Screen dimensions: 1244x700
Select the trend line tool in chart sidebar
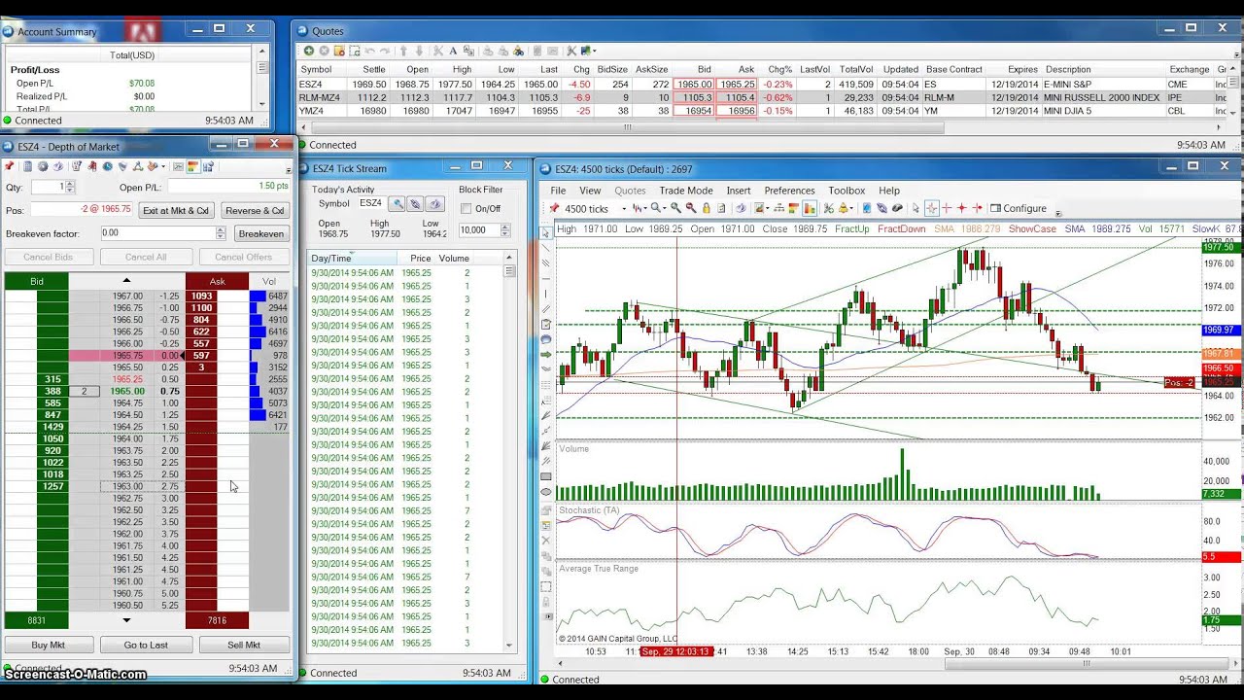click(x=546, y=248)
